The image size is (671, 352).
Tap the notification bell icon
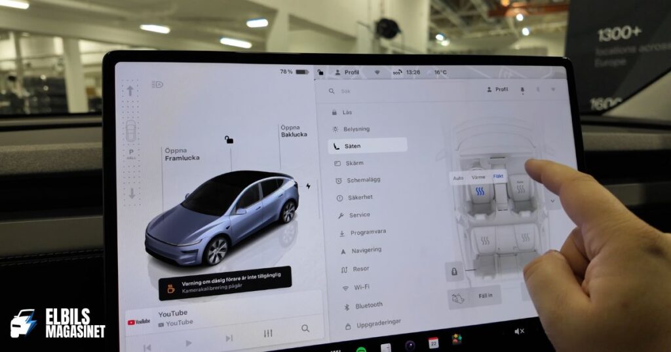(x=522, y=90)
